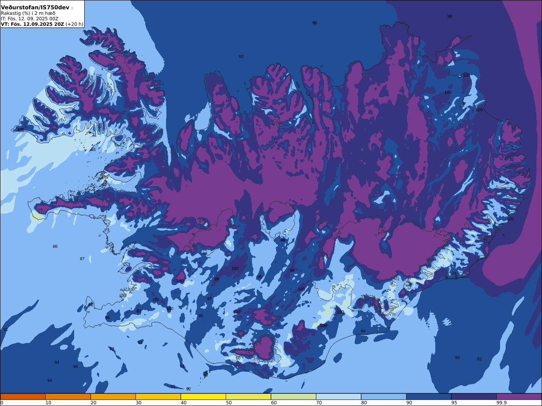Click the legend scale tick label 90
Screen dimensions: 542x406
(x=409, y=403)
